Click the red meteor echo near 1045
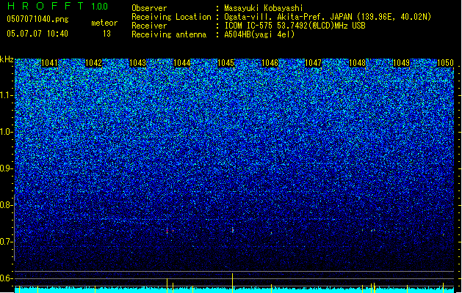The height and width of the screenshot is (293, 462). click(233, 230)
